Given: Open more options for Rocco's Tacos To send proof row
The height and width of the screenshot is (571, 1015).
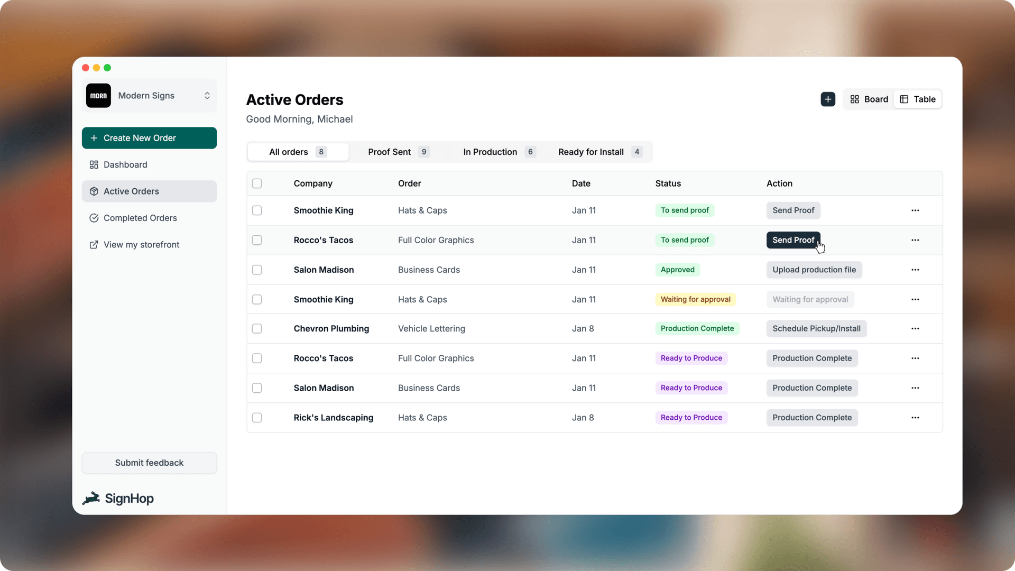Looking at the screenshot, I should pos(915,240).
